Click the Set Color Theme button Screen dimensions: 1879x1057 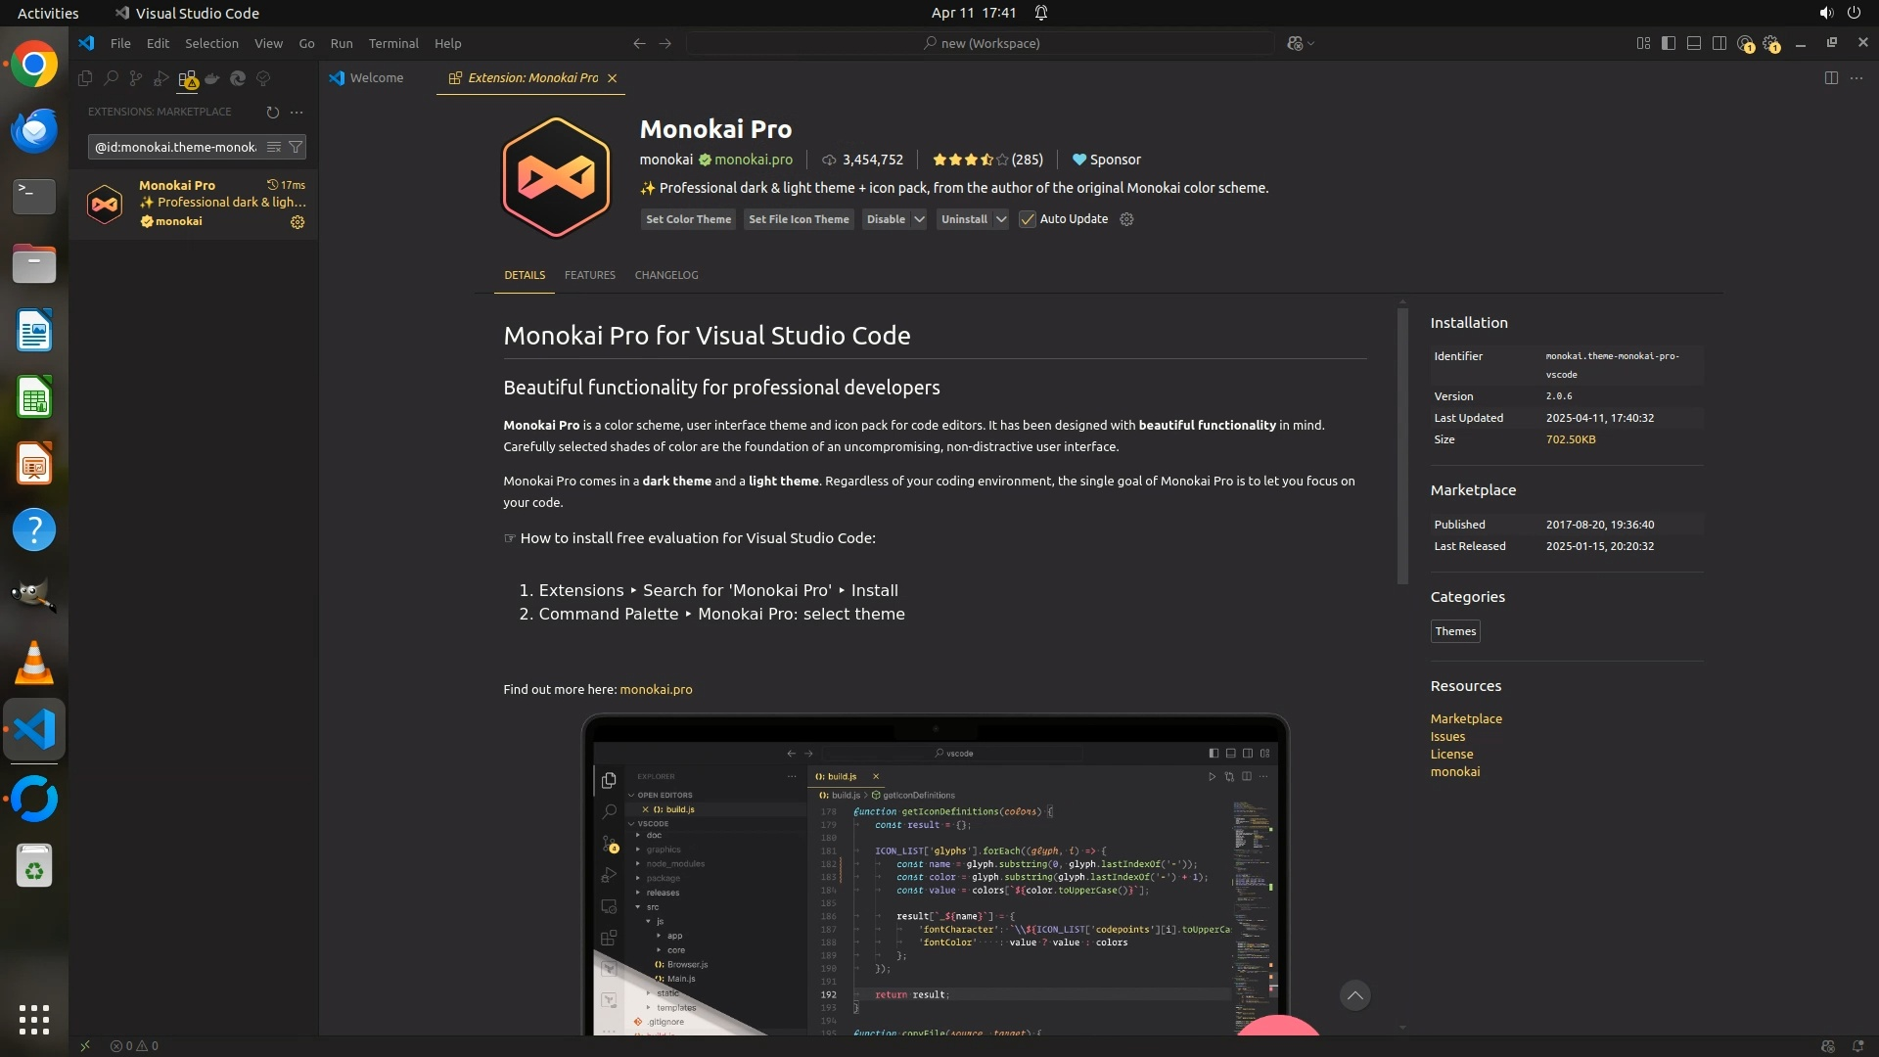tap(688, 219)
